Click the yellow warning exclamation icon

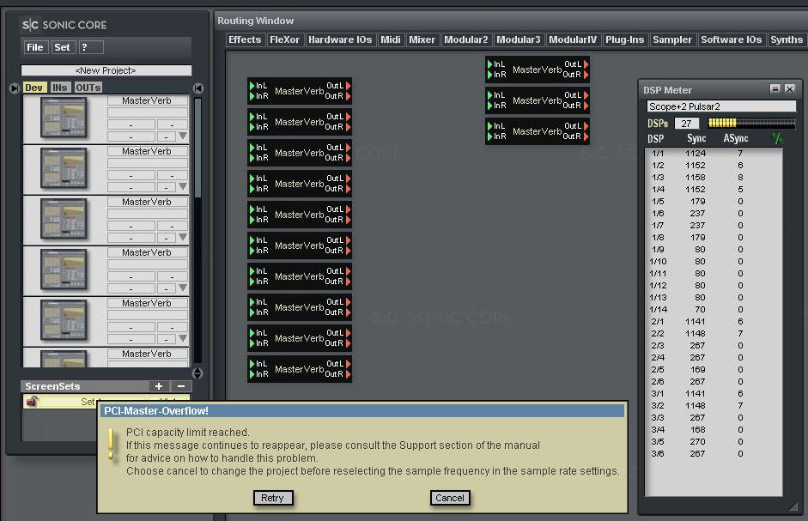tap(111, 444)
